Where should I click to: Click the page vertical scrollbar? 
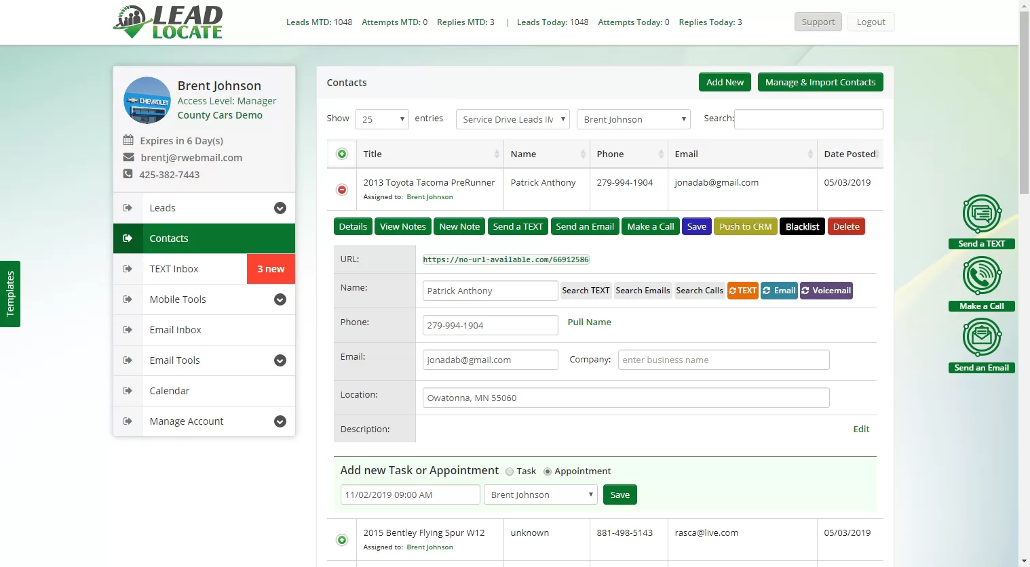[1025, 102]
